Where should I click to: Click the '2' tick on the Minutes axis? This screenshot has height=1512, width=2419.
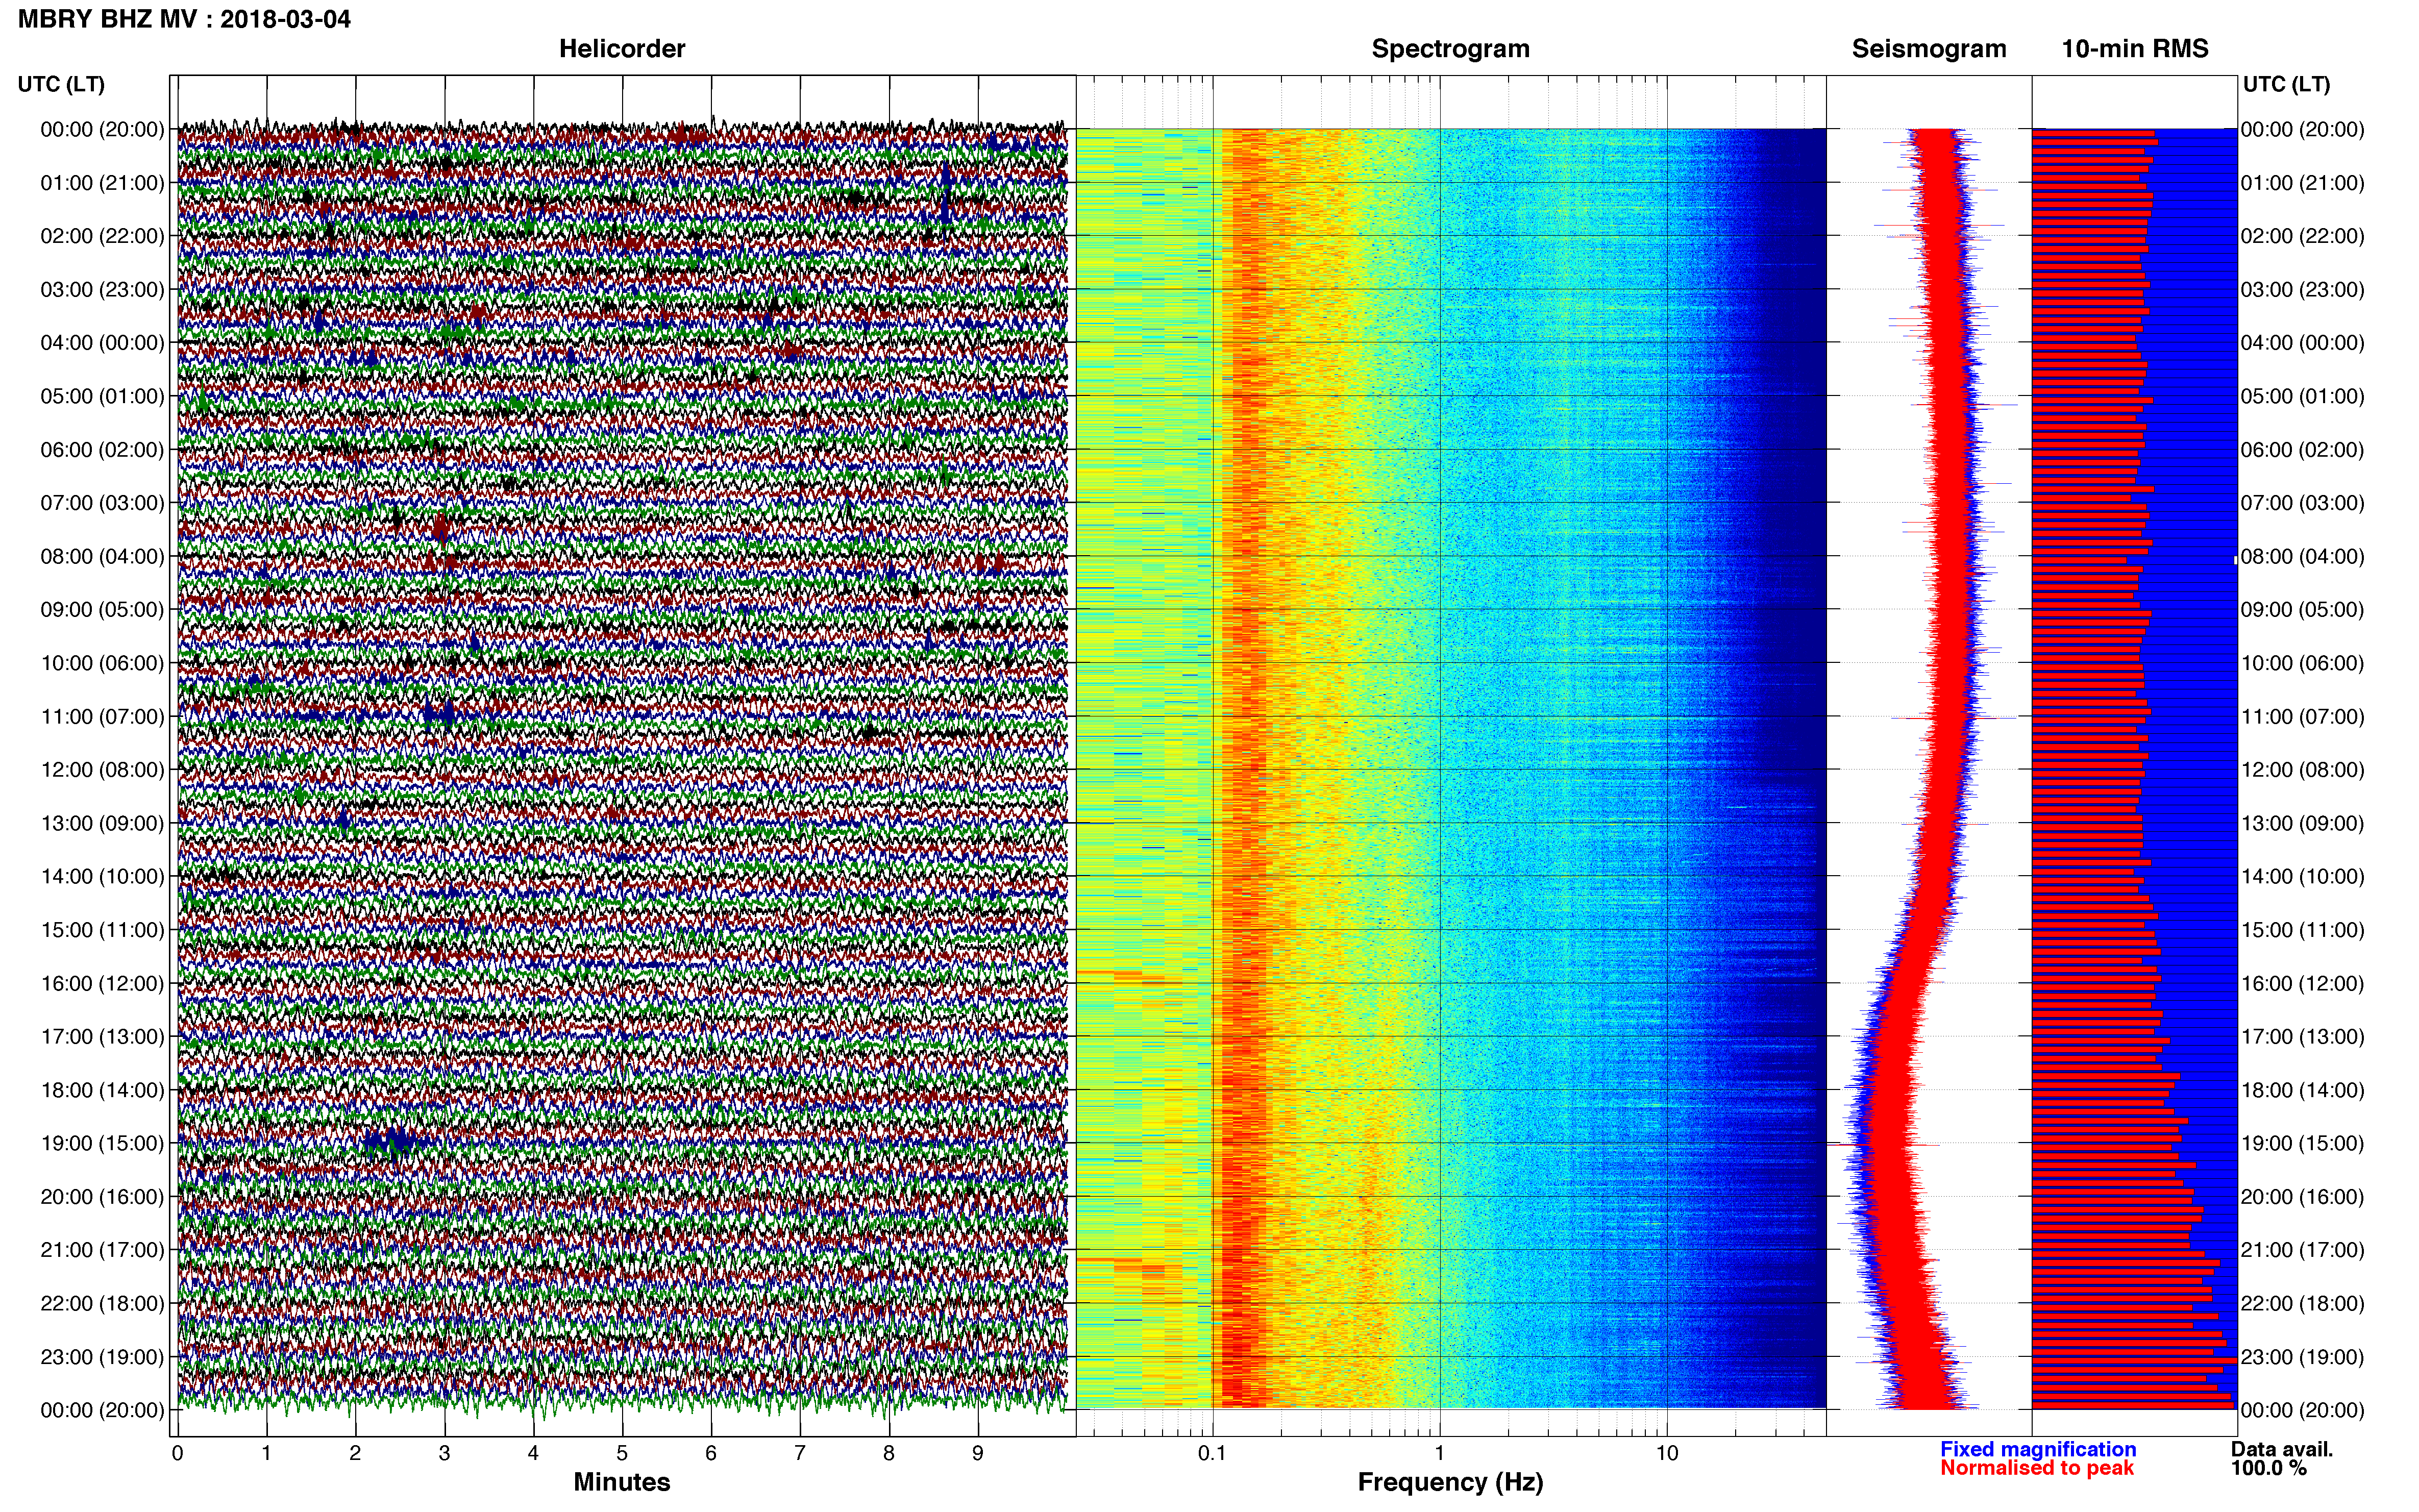tap(355, 1453)
